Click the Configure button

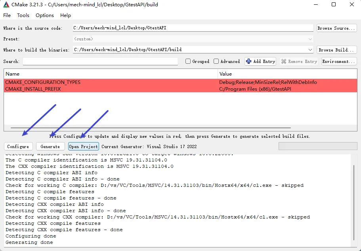tap(18, 146)
